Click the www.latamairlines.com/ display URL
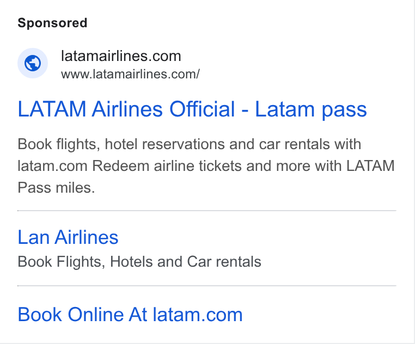This screenshot has height=344, width=415. [x=130, y=74]
